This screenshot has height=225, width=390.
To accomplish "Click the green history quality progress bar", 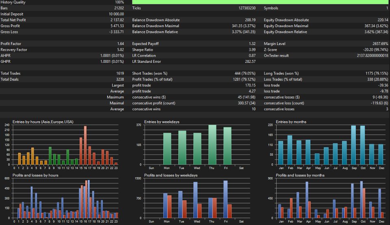I will tap(260, 2).
